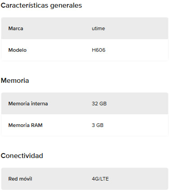This screenshot has height=190, width=169.
Task: Select the Red móvil label
Action: coord(20,179)
